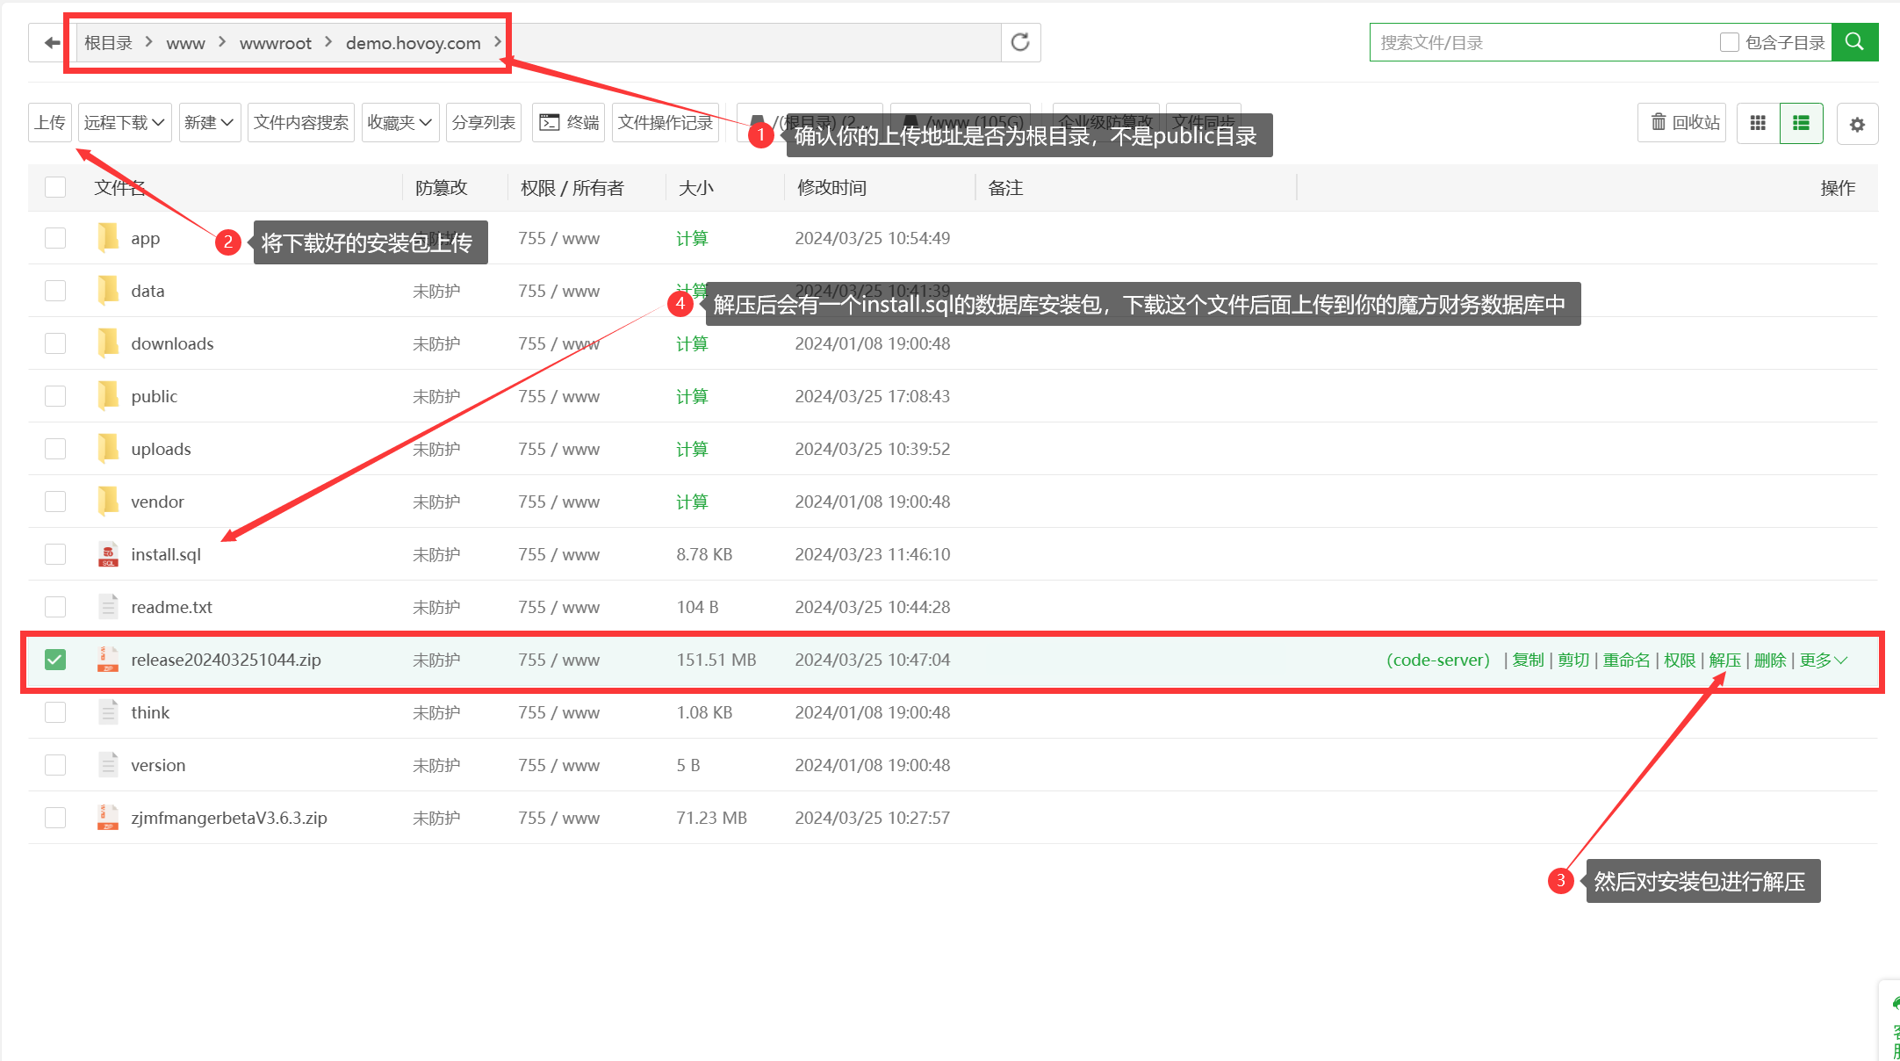Click the 搜索文件/目录 search field
1900x1061 pixels.
1541,42
